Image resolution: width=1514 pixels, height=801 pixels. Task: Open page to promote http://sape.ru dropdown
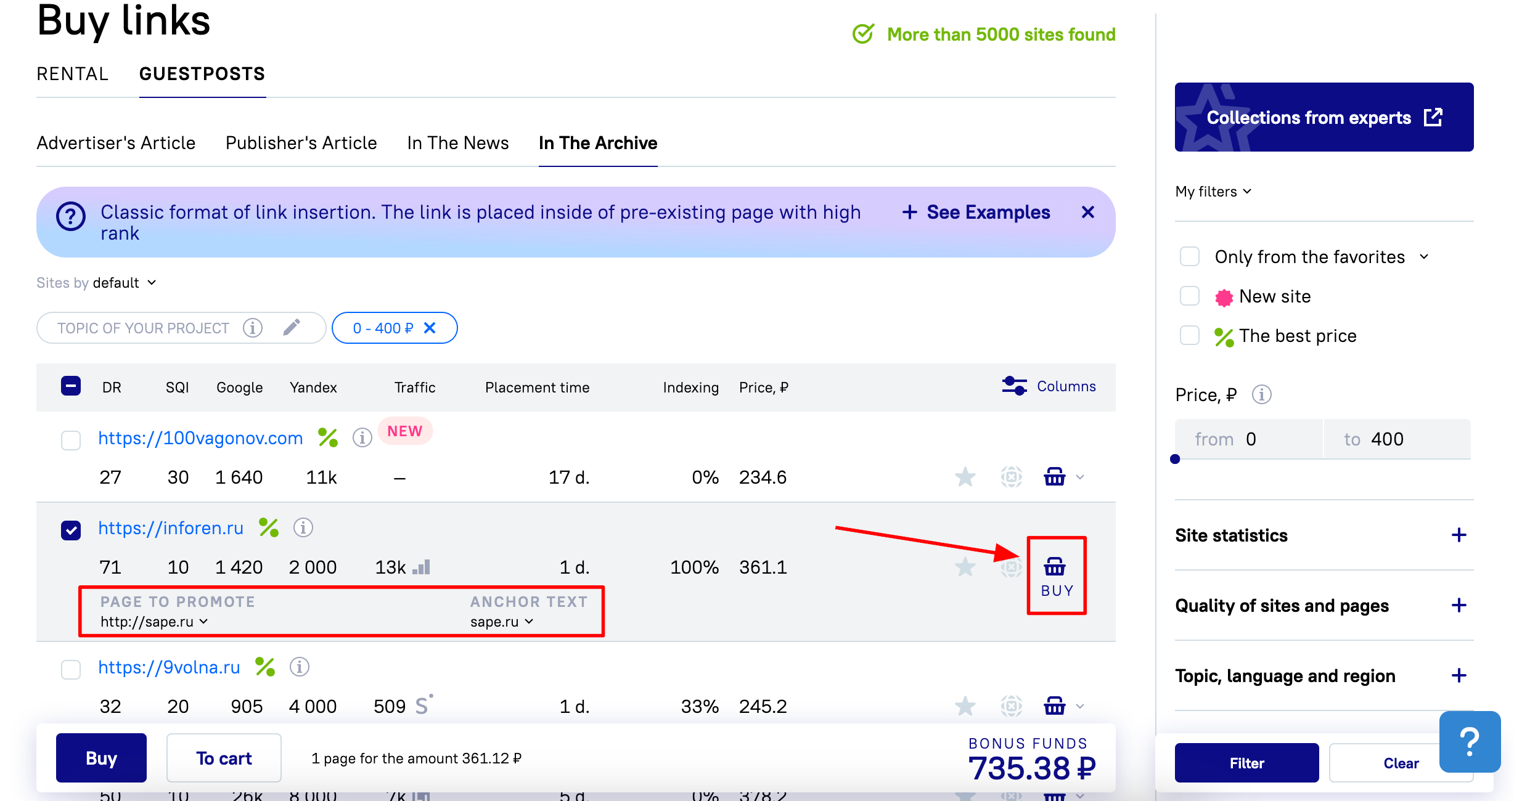click(x=154, y=622)
